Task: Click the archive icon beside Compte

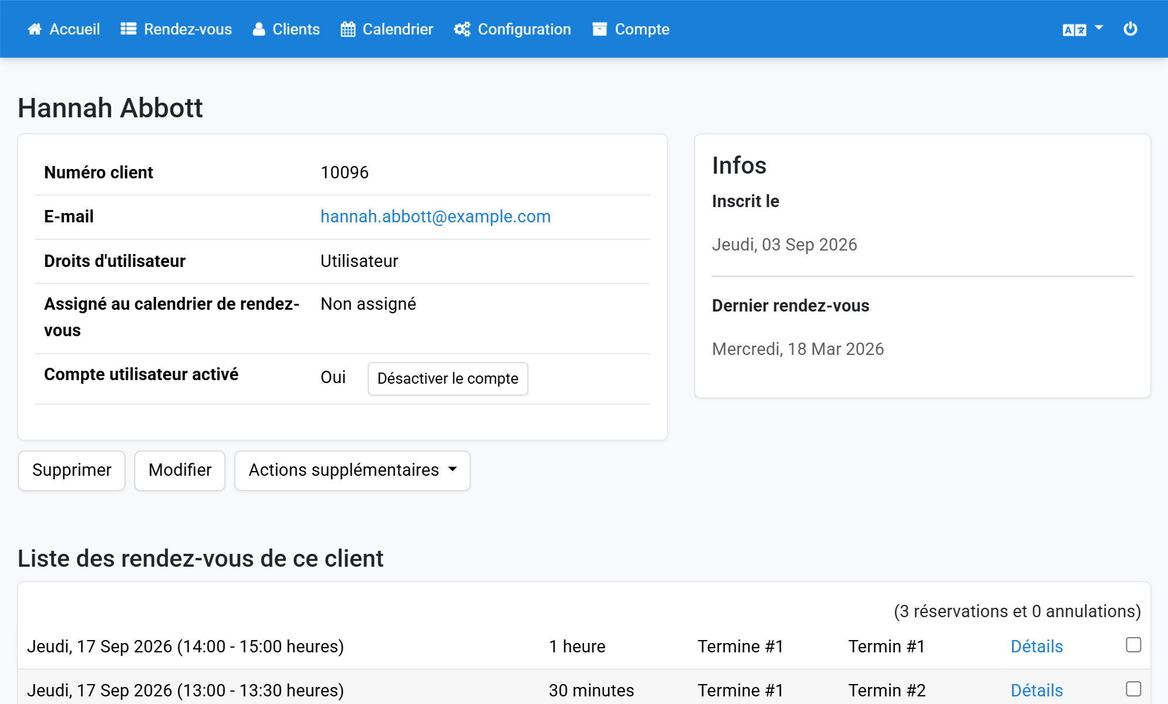Action: coord(599,29)
